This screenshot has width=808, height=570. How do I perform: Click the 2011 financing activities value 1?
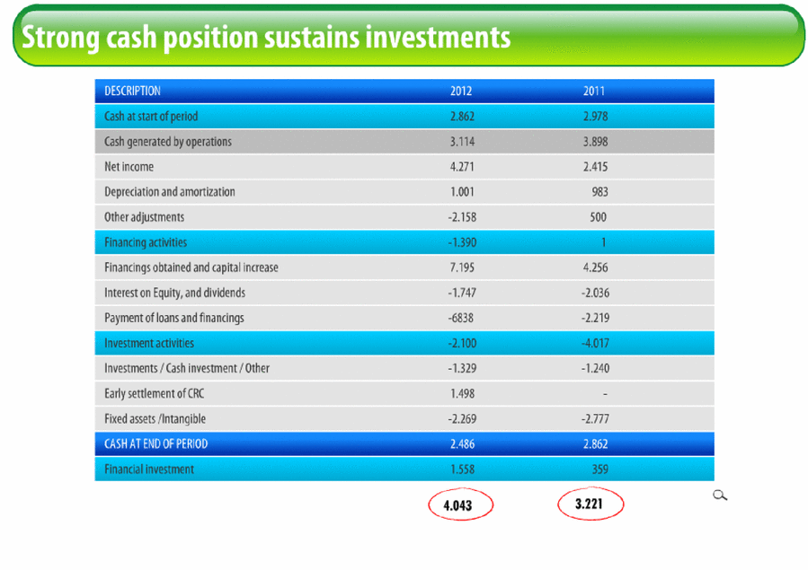pos(603,242)
